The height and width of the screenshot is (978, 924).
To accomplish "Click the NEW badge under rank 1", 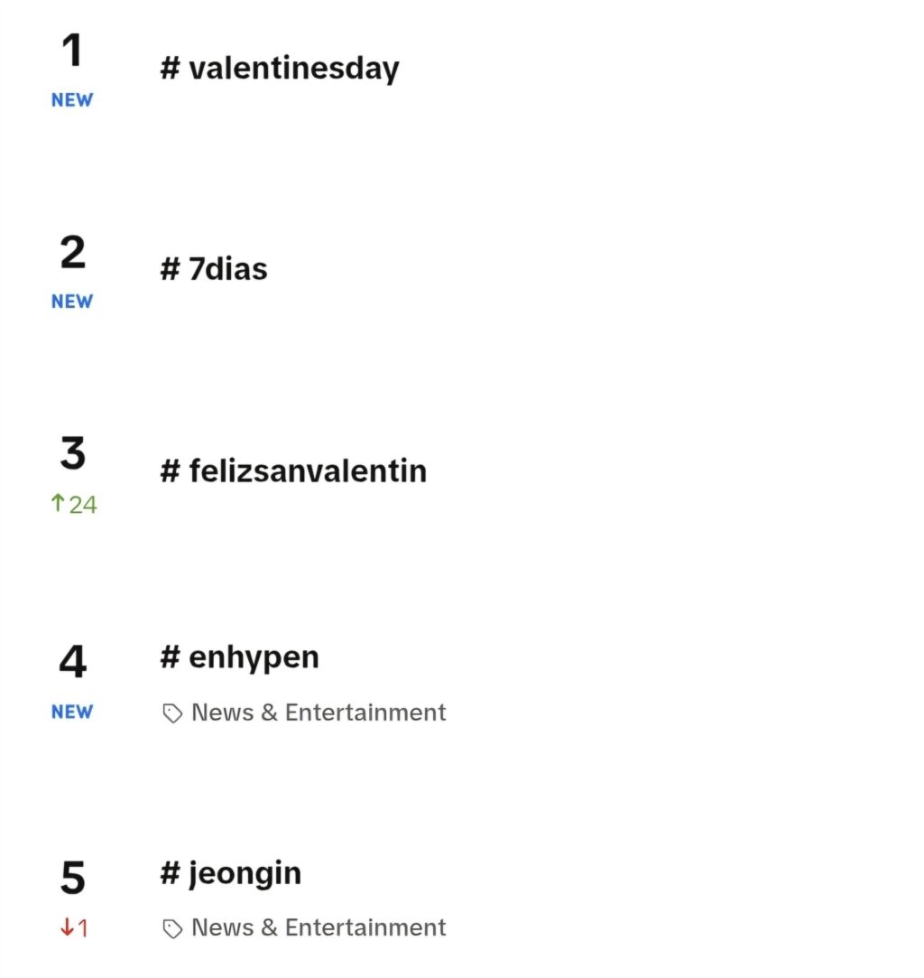I will tap(72, 100).
